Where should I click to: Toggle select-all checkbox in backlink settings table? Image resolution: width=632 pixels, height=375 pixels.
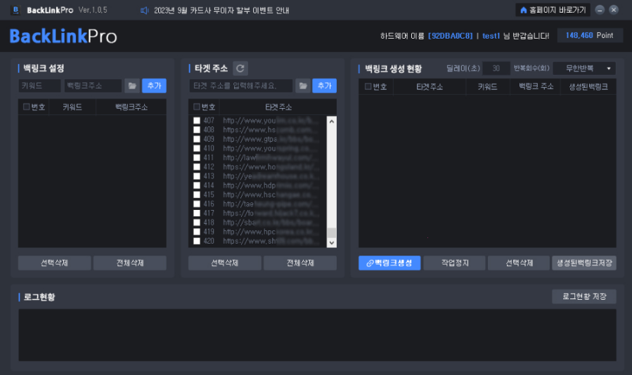coord(26,107)
